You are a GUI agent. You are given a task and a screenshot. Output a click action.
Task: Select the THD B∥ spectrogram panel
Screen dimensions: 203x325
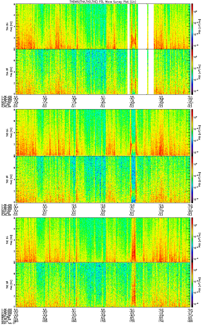(x=103, y=179)
